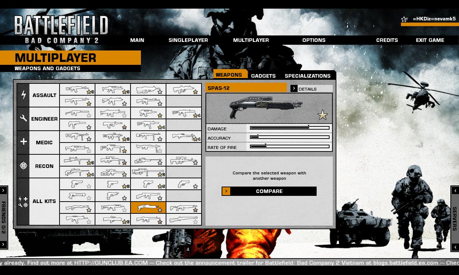The image size is (459, 275).
Task: Choose the SVU bullpup sniper in the Recon row
Action: pyautogui.click(x=184, y=160)
